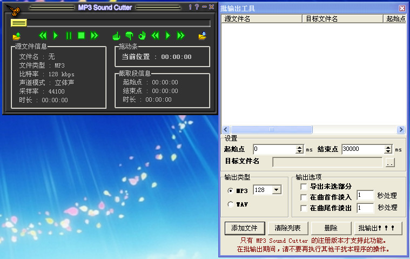Click the fade-out seconds input field
This screenshot has height=259, width=410.
(x=365, y=208)
